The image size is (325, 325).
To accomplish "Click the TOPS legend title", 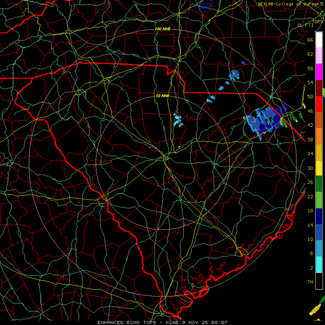I will tap(317, 21).
